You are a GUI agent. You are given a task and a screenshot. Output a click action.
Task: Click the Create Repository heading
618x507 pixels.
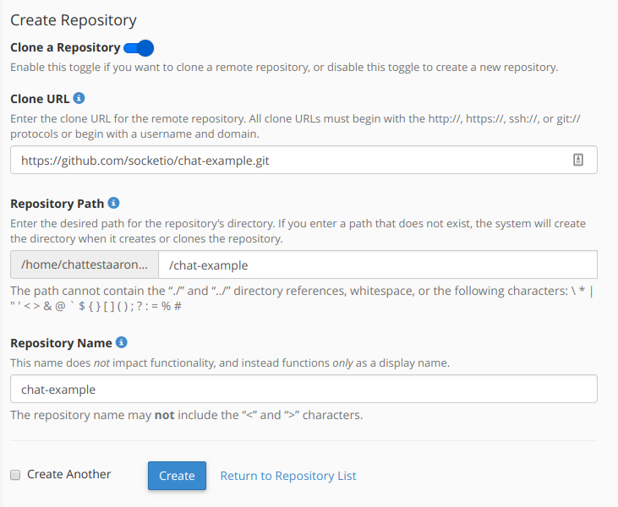pos(73,20)
